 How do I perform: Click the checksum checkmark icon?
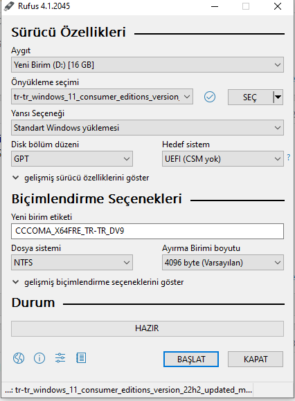click(x=210, y=97)
